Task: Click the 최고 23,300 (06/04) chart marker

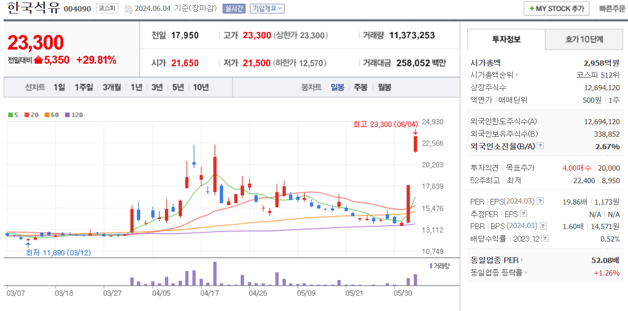Action: 386,125
